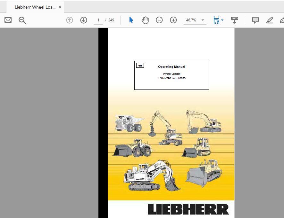Open the find text magnifier tool
The width and height of the screenshot is (284, 218).
pos(22,20)
